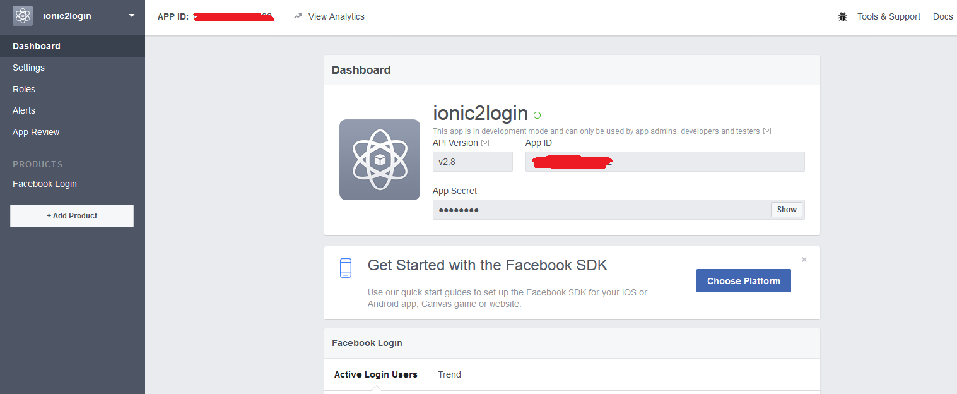Click the mobile phone icon in SDK card
This screenshot has width=957, height=394.
[346, 267]
